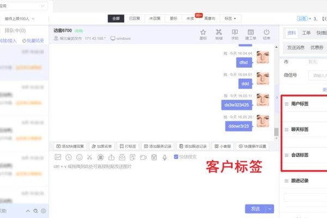Image resolution: width=327 pixels, height=218 pixels.
Task: Select the 已回复 filter tab
Action: 135,19
